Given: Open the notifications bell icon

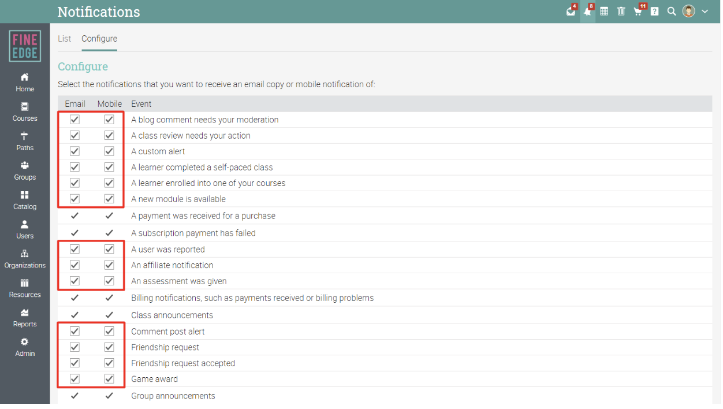Looking at the screenshot, I should (587, 12).
